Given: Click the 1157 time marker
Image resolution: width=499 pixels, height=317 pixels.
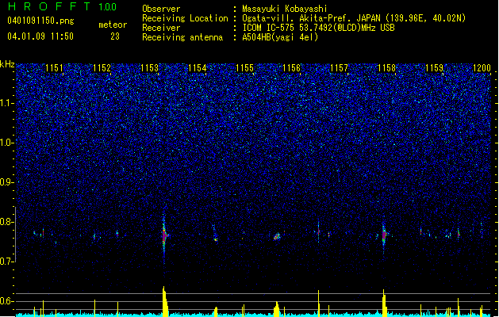Looking at the screenshot, I should [339, 68].
